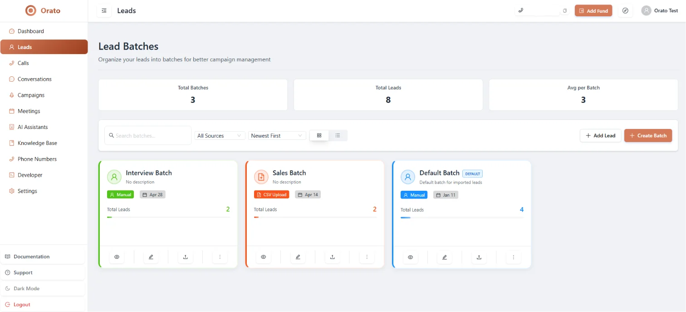The image size is (686, 312).
Task: Click the Total Batches stat card
Action: [193, 95]
